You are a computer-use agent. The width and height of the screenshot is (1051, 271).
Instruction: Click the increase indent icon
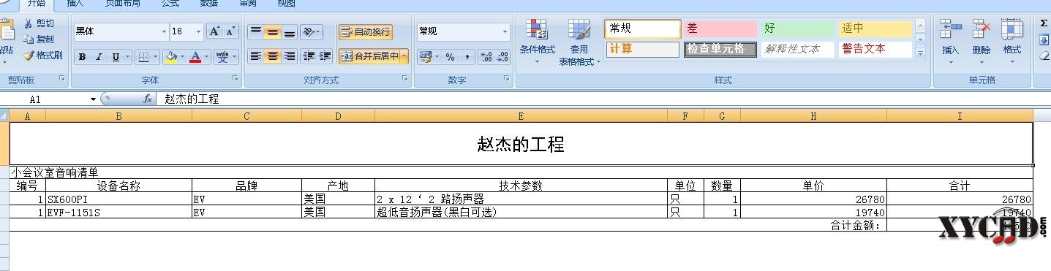point(325,56)
